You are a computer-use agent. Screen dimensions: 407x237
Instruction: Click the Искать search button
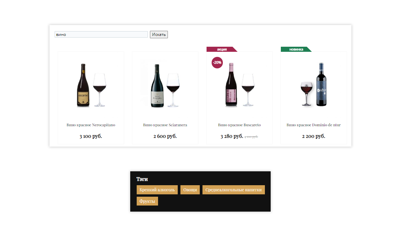[x=159, y=35]
